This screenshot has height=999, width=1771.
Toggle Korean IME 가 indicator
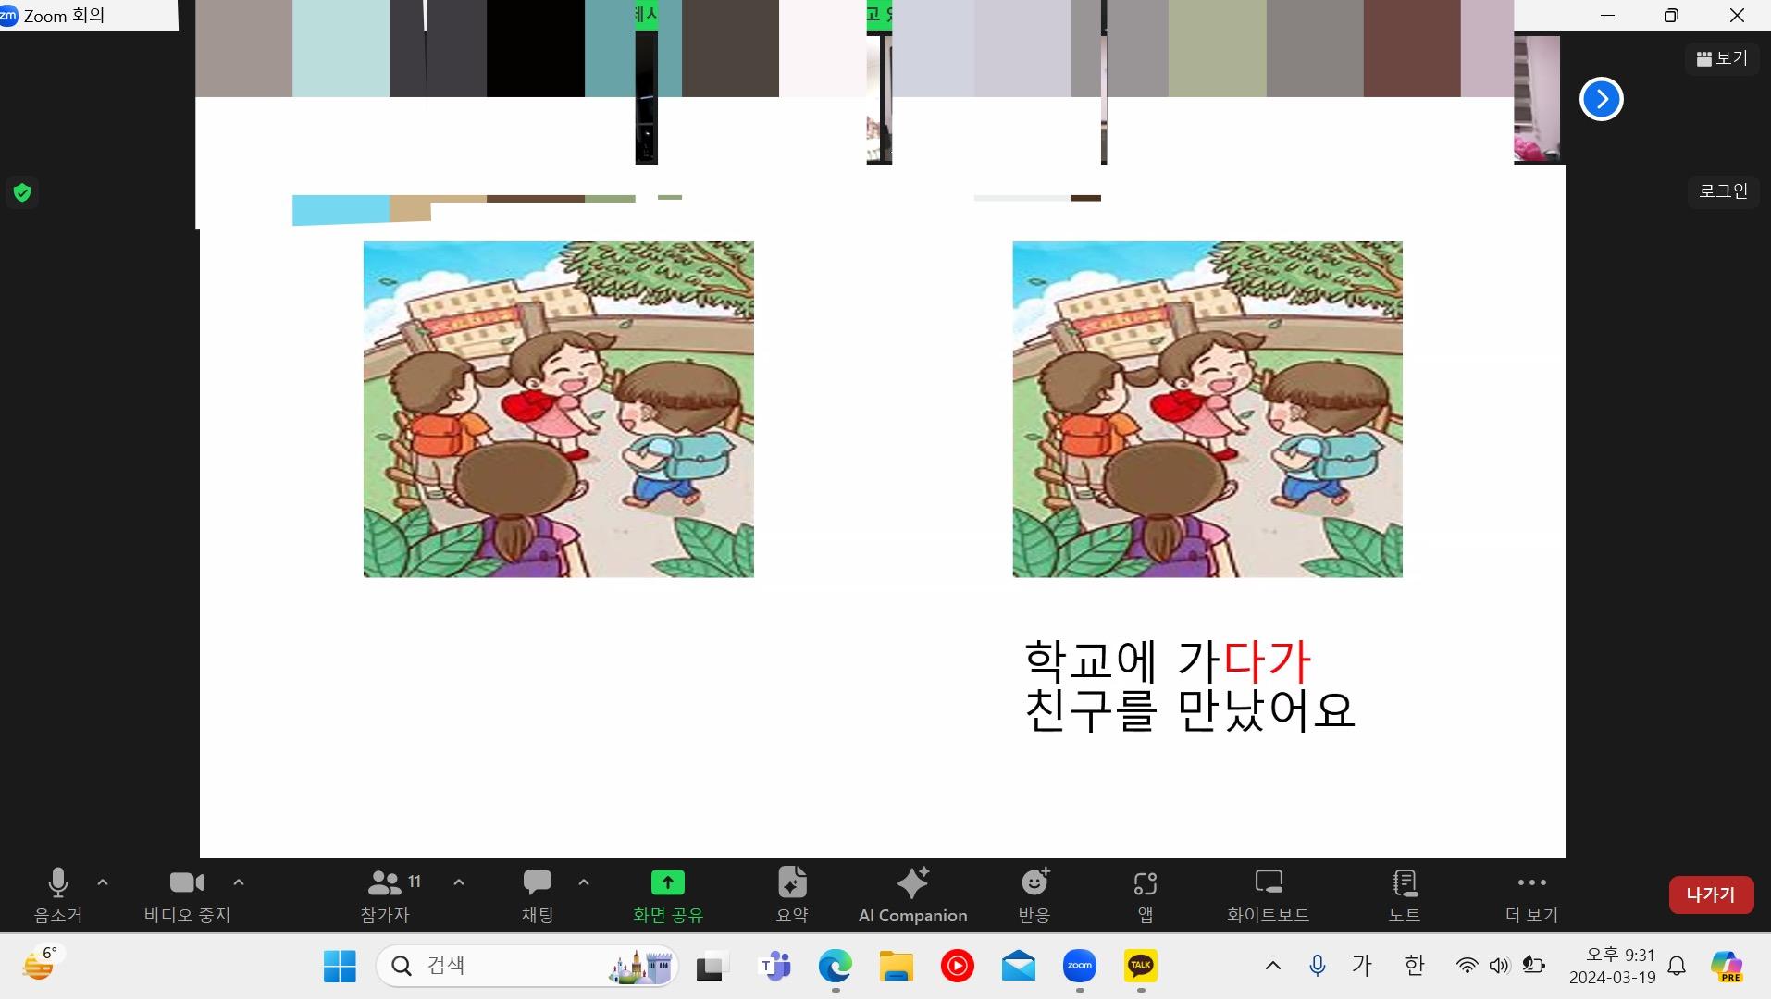tap(1362, 967)
